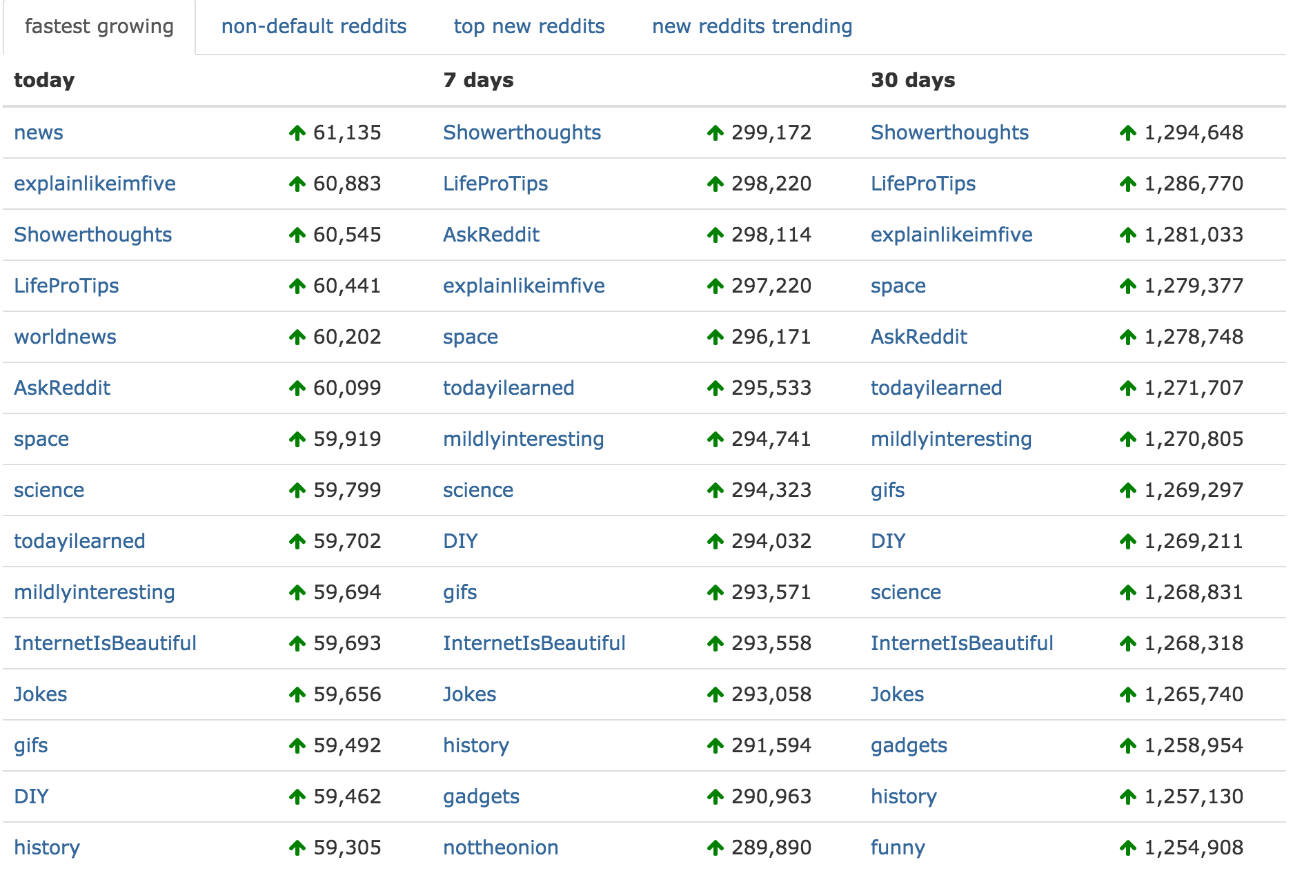Open Jokes in the 30 days column
Viewport: 1293px width, 882px height.
pos(898,694)
